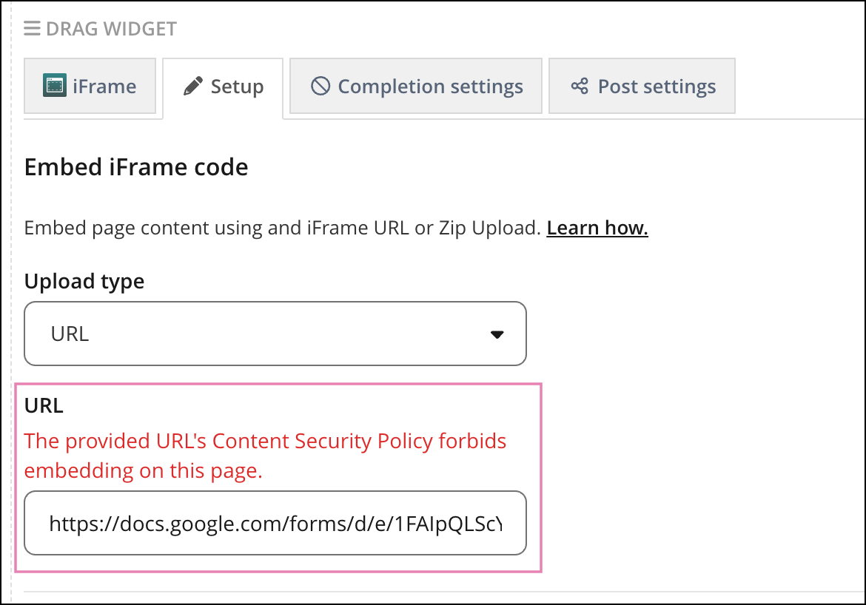Select the Setup tab label
Viewport: 866px width, 605px height.
click(237, 87)
